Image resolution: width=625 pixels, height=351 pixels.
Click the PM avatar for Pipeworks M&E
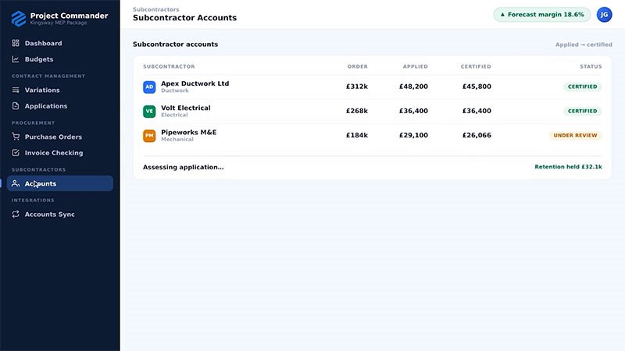point(149,136)
